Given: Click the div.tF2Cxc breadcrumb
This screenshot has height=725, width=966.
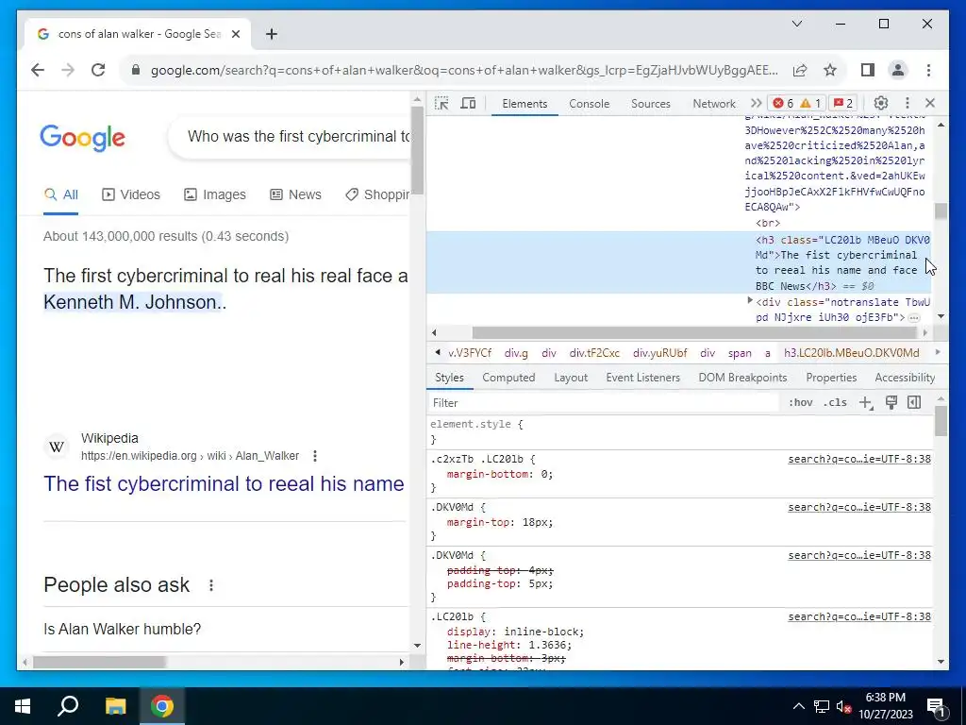Looking at the screenshot, I should click(x=594, y=353).
